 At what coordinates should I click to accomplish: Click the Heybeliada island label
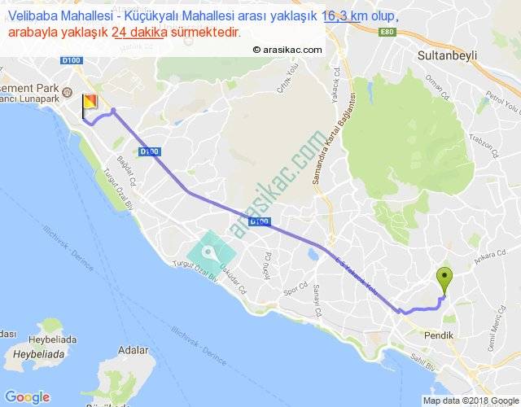[38, 354]
